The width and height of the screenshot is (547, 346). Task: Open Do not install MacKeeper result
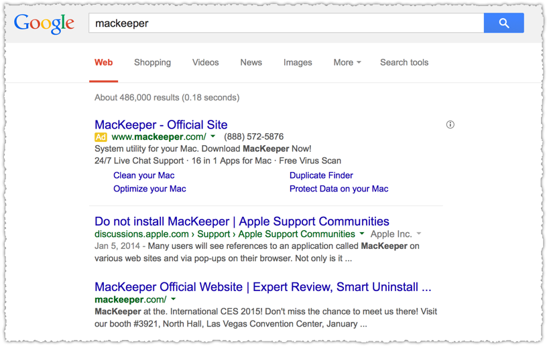242,222
